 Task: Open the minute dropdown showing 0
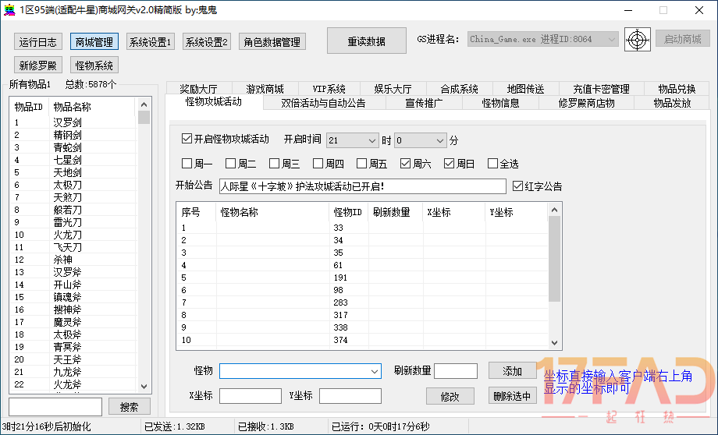[x=419, y=140]
